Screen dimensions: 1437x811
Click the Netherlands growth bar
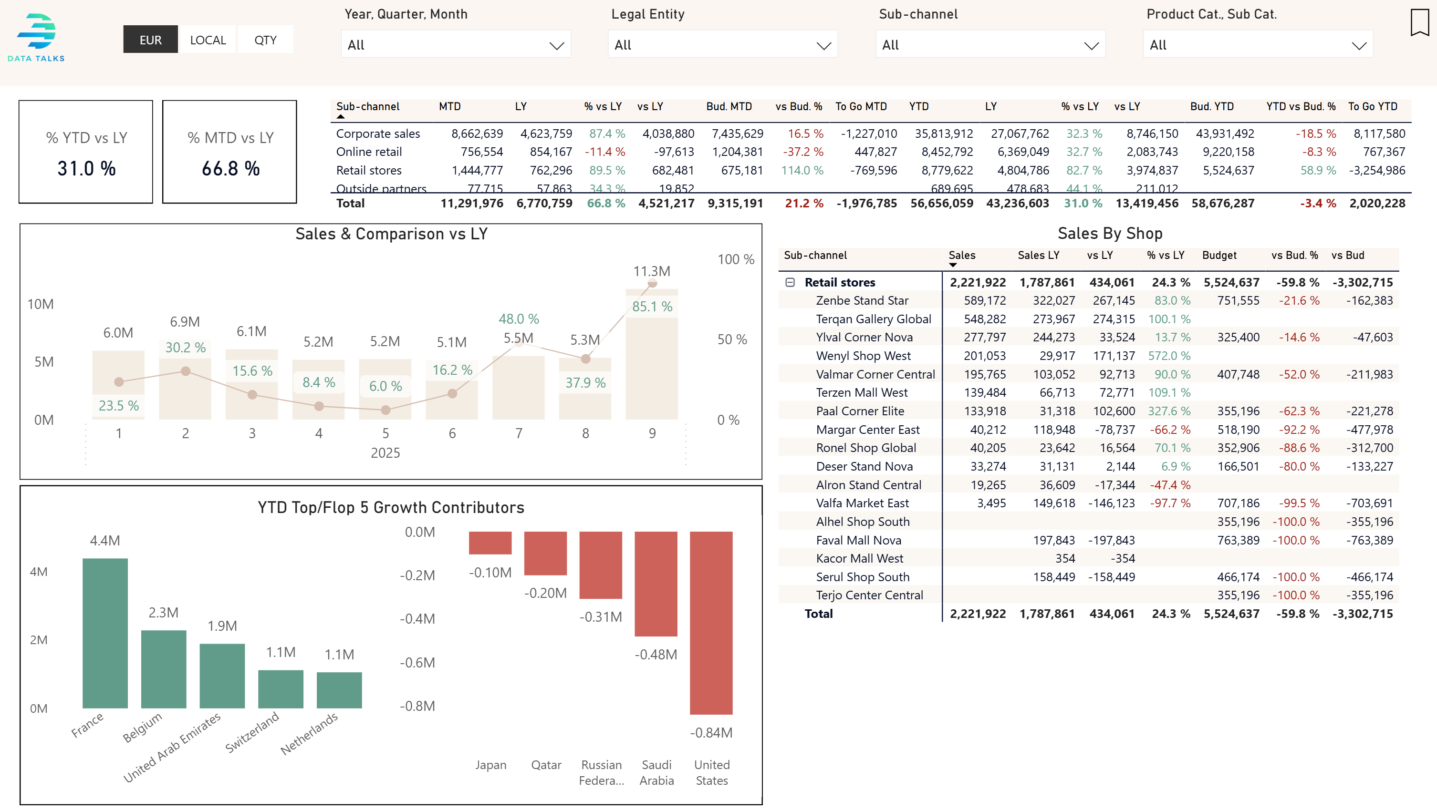[x=339, y=690]
